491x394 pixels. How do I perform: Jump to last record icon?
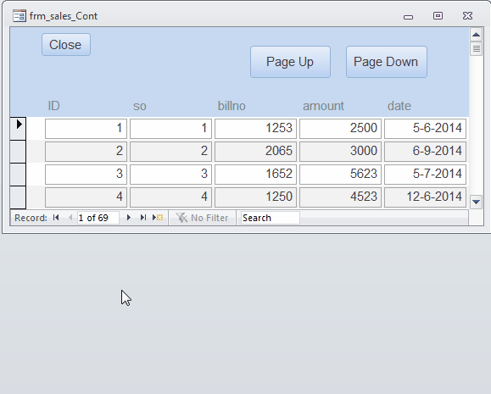click(x=143, y=218)
